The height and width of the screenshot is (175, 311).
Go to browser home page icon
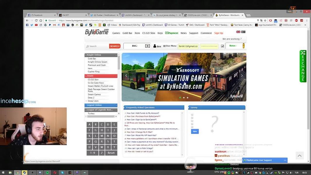pyautogui.click(x=41, y=20)
